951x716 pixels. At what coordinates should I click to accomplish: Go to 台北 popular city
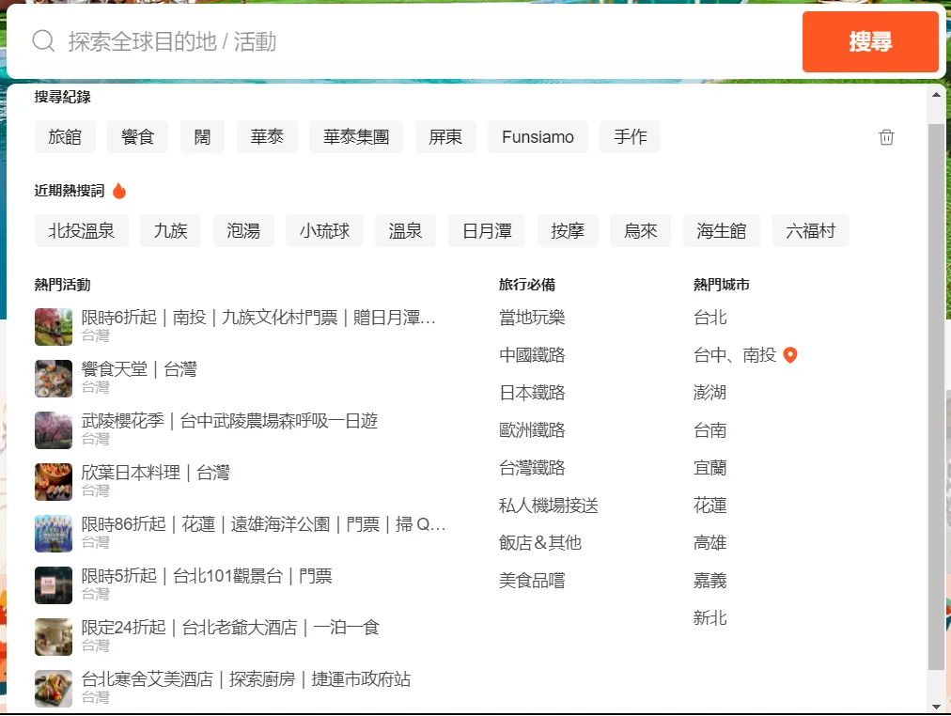coord(709,318)
